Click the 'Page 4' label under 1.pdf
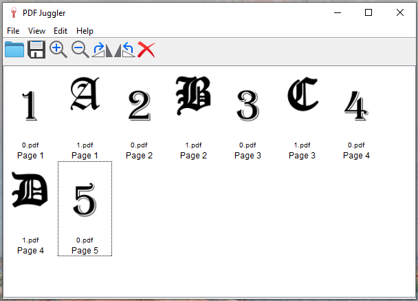 30,251
